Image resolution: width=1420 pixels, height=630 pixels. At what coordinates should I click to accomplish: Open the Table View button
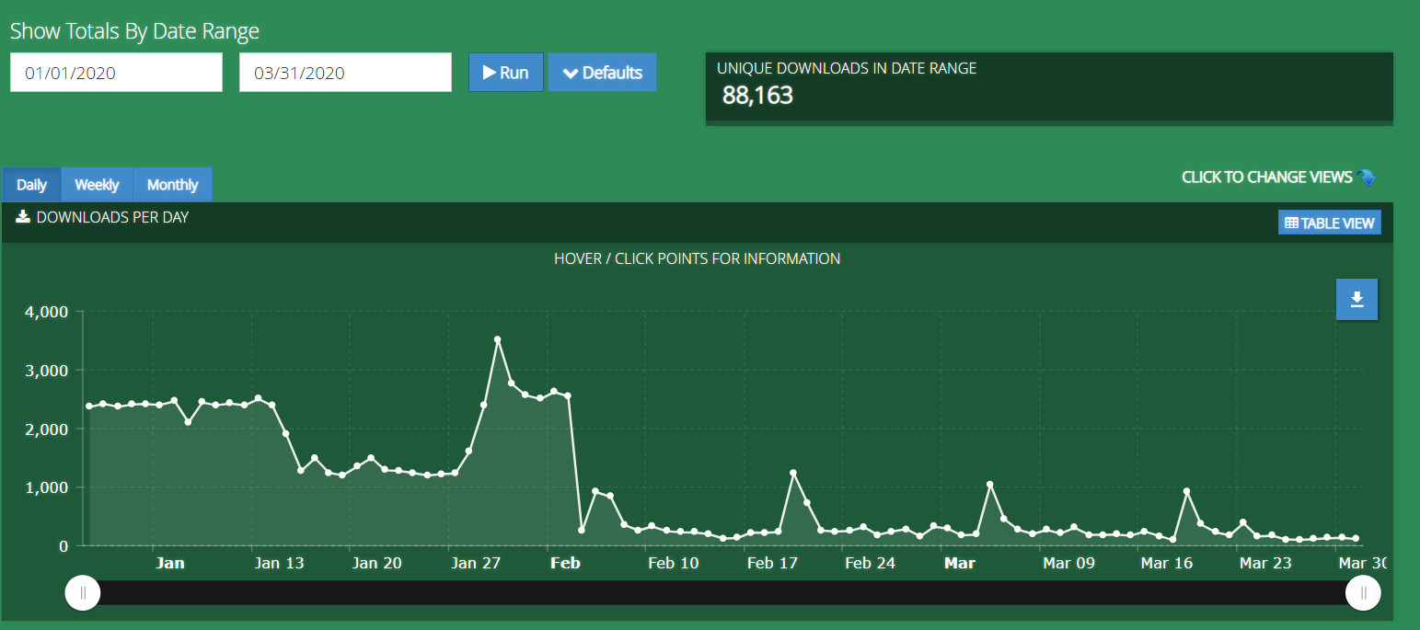click(x=1330, y=223)
